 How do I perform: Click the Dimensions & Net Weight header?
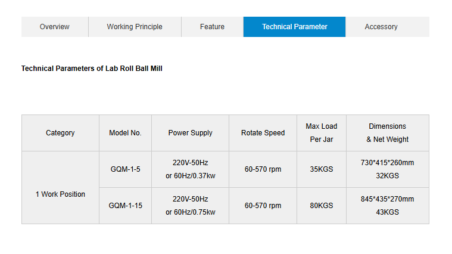(x=387, y=133)
